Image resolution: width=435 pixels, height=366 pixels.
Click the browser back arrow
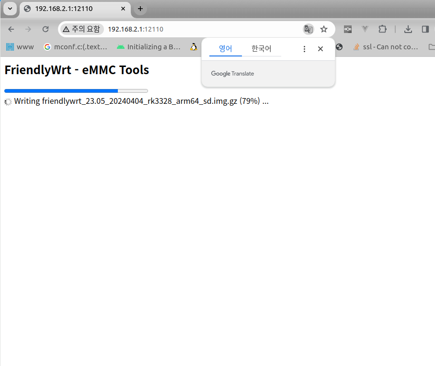(x=11, y=29)
